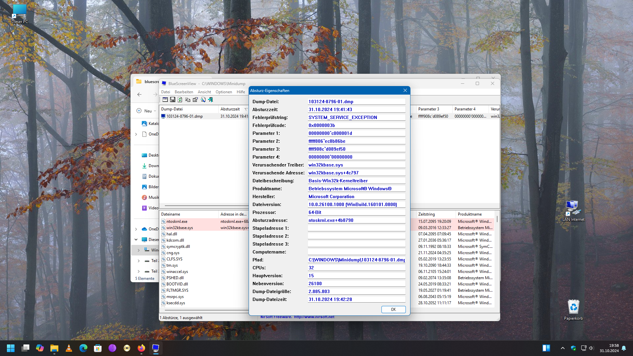Click the Verursachender Treiber value field
The width and height of the screenshot is (633, 356).
(356, 165)
